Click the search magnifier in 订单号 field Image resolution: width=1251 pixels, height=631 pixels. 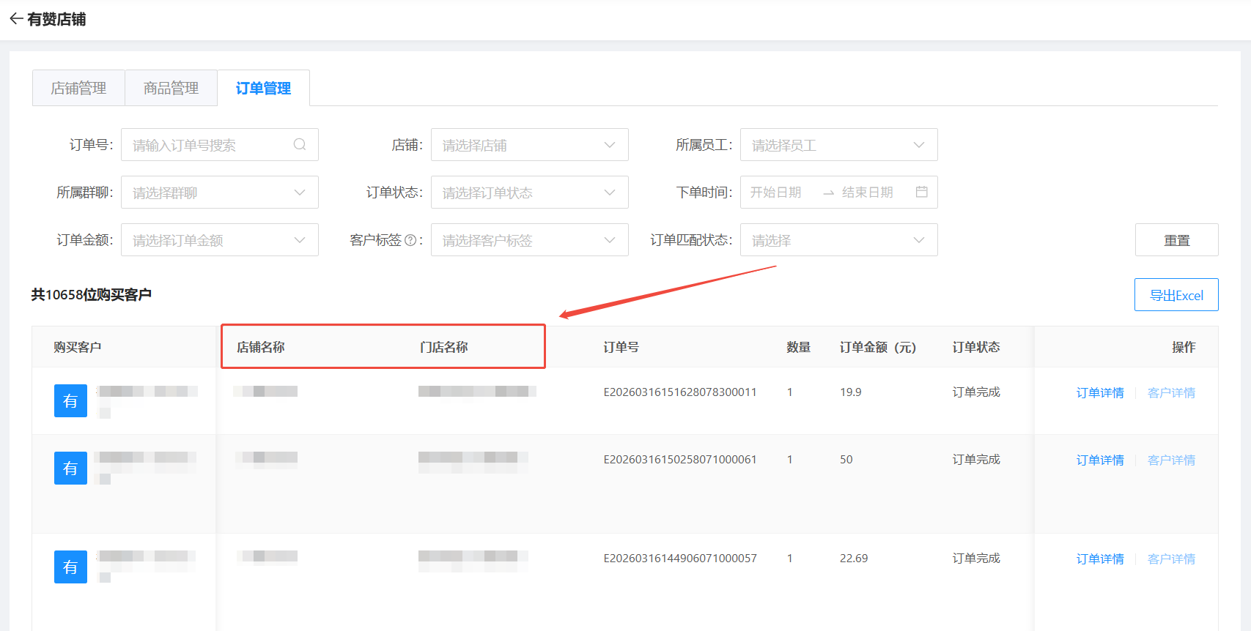coord(300,145)
